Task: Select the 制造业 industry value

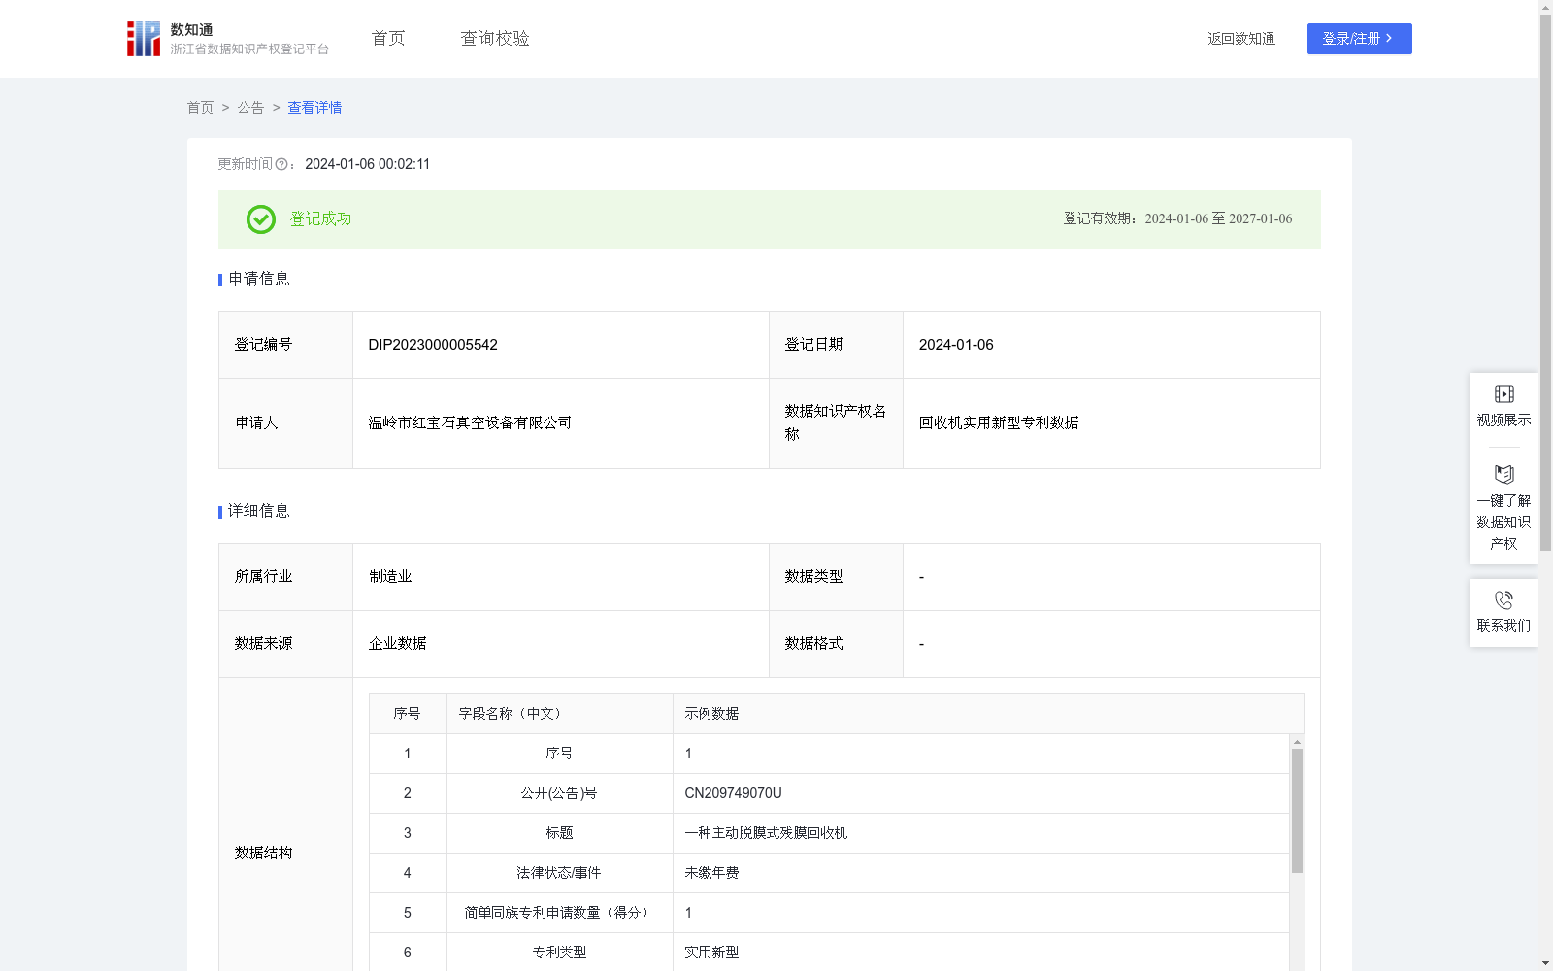Action: click(x=390, y=577)
